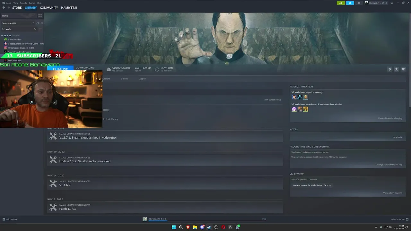411x231 pixels.
Task: Show hidden system tray icons
Action: coord(376,227)
